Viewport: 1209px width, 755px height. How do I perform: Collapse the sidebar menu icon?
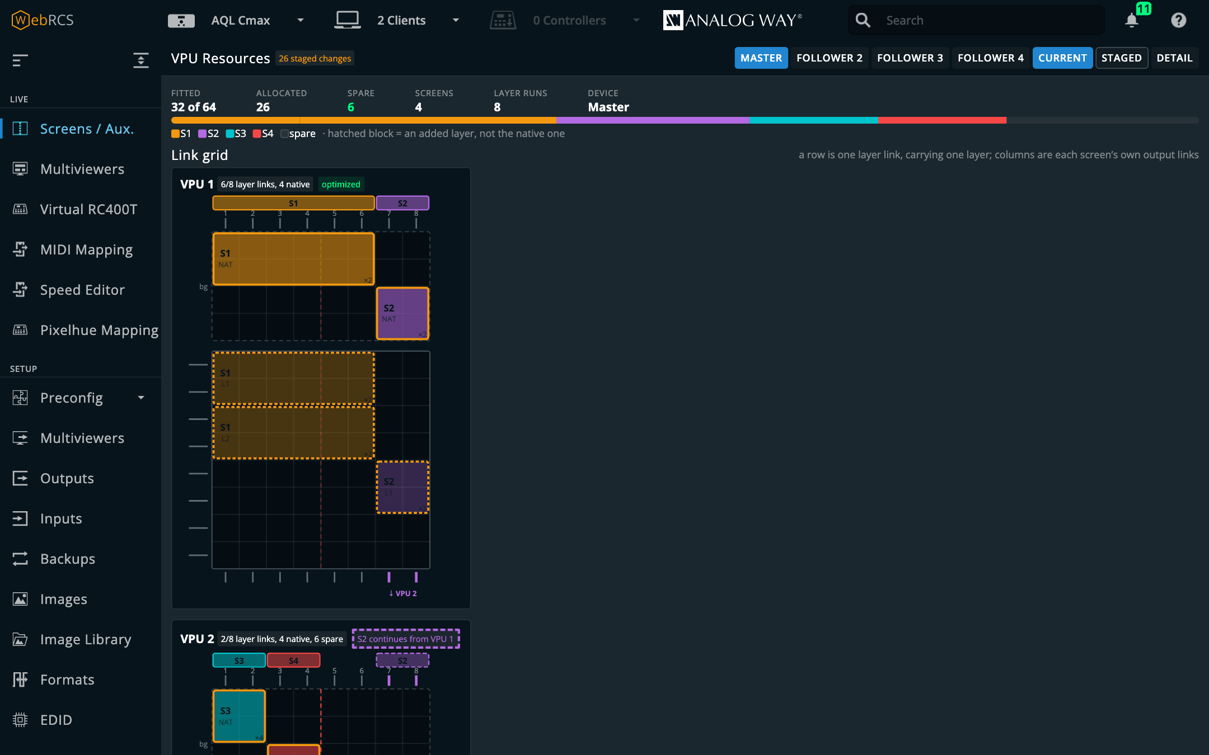pos(20,60)
